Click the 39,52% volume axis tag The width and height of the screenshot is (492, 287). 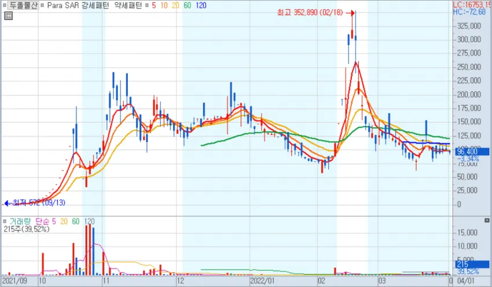coord(468,271)
